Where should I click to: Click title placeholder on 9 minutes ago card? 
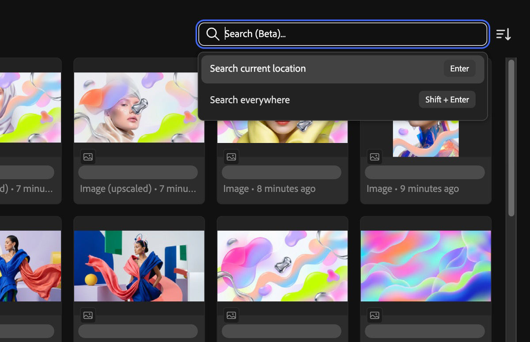(x=425, y=172)
